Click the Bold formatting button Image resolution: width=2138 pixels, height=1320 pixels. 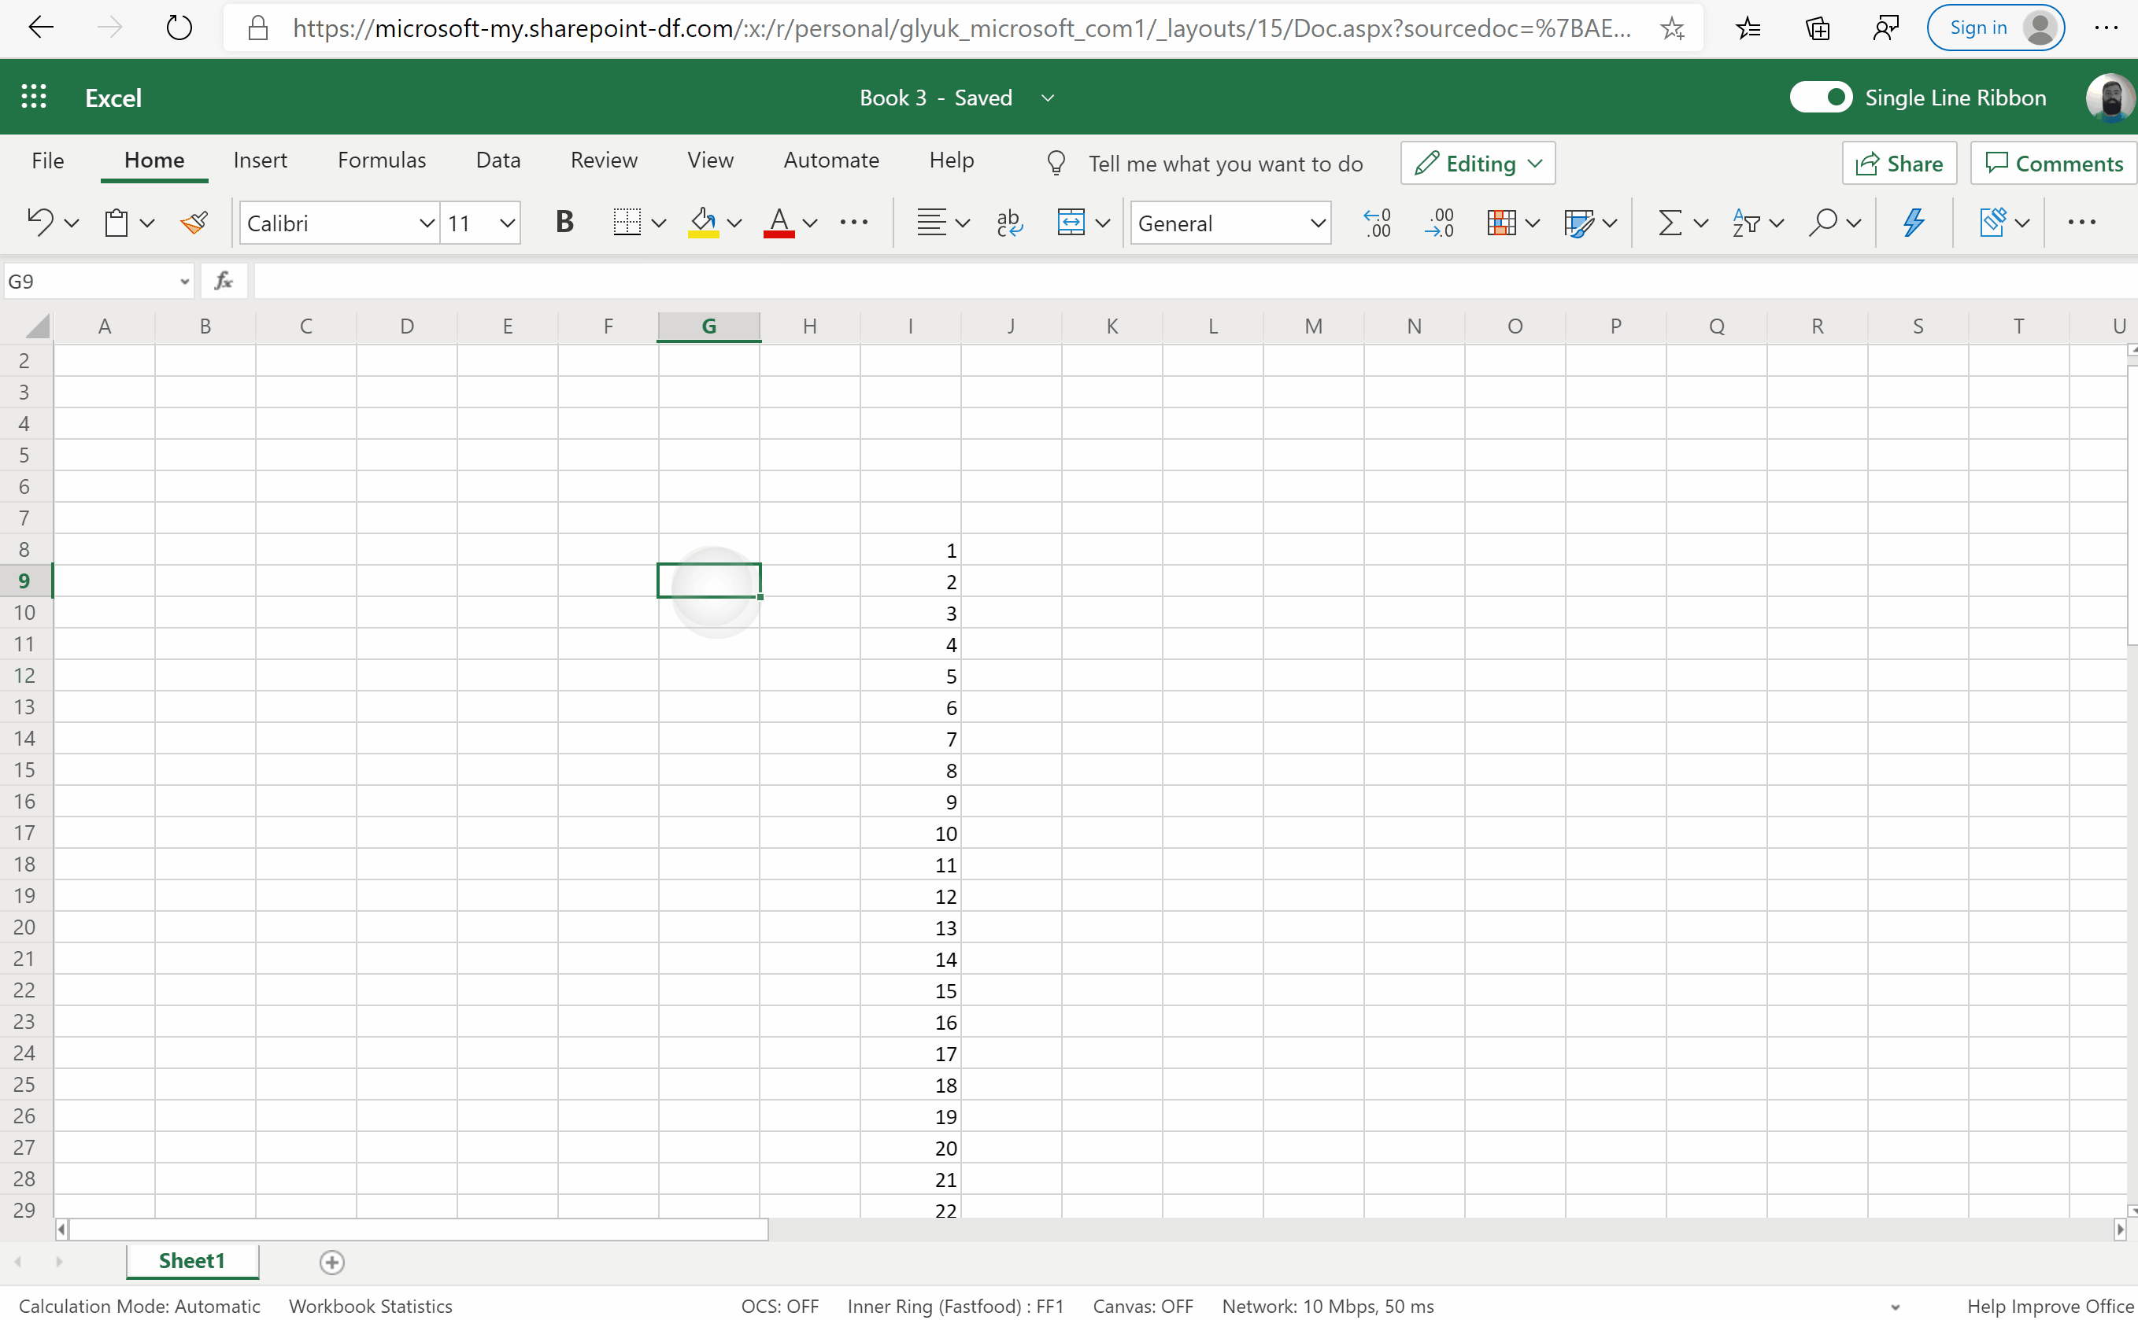click(564, 223)
